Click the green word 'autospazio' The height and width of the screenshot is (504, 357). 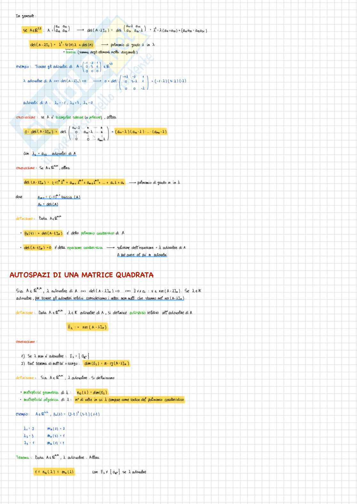tap(138, 313)
